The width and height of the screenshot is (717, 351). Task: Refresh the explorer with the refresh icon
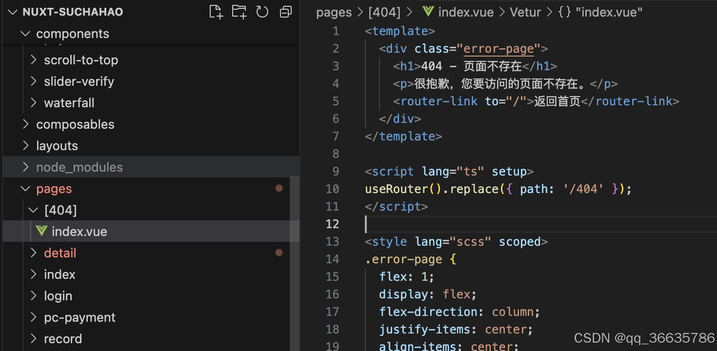pos(262,12)
